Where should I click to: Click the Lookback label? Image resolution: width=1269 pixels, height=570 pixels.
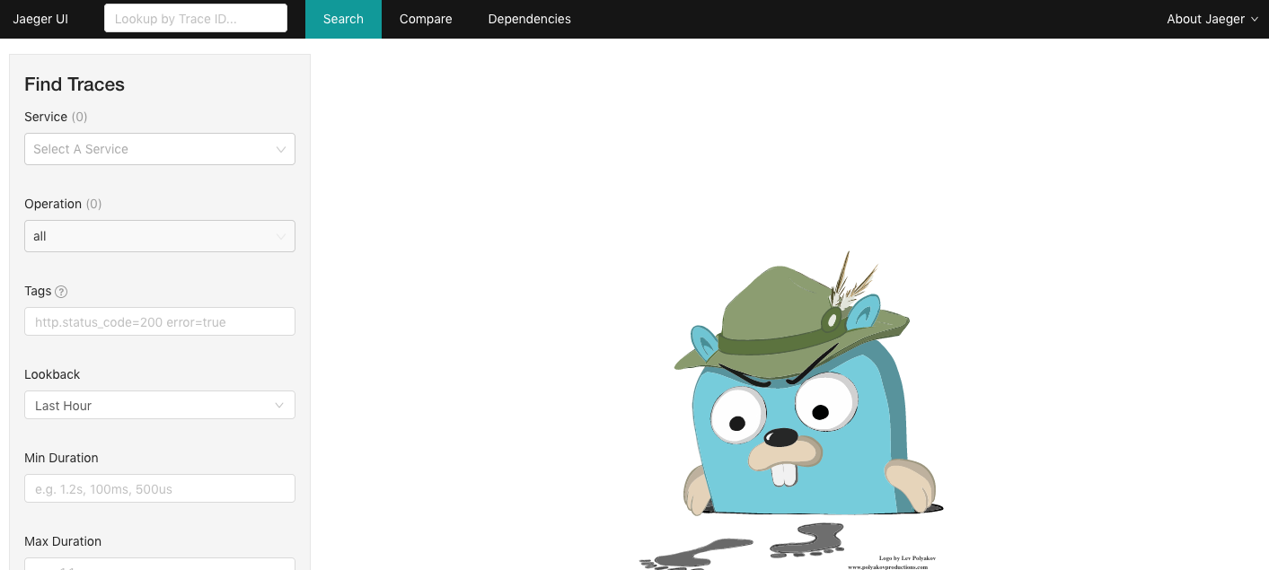[52, 374]
